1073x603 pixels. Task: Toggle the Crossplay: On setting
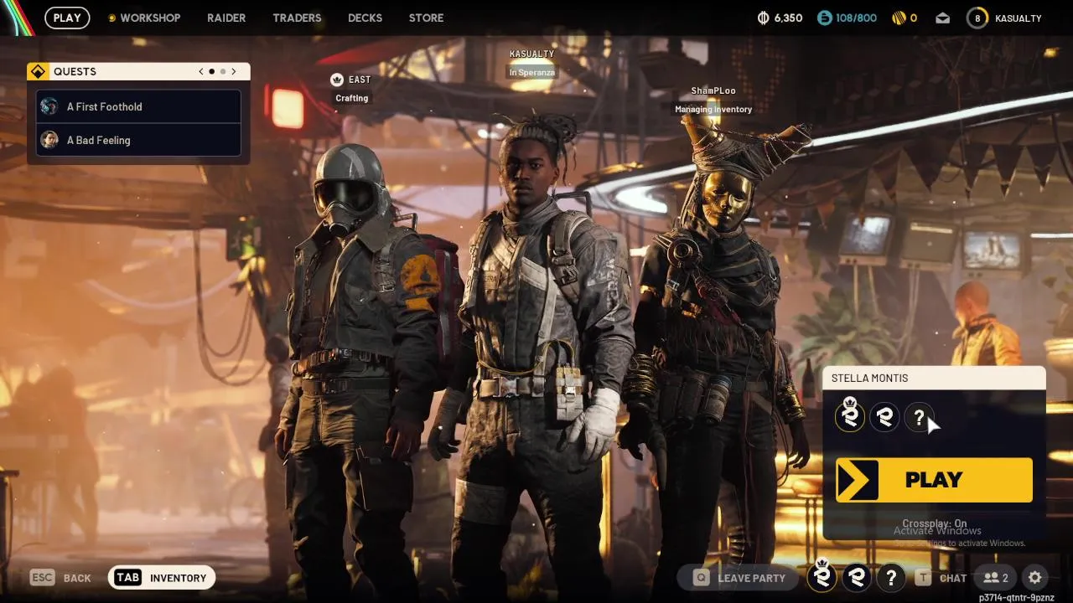(934, 523)
